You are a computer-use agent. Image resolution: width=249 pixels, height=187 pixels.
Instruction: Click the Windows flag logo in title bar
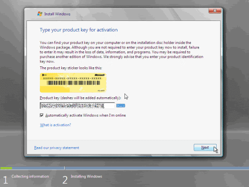[x=40, y=14]
